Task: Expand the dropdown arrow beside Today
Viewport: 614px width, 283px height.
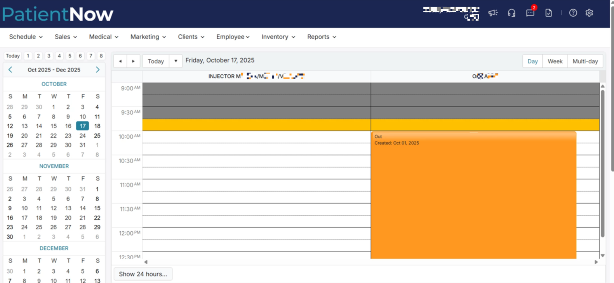Action: click(176, 61)
